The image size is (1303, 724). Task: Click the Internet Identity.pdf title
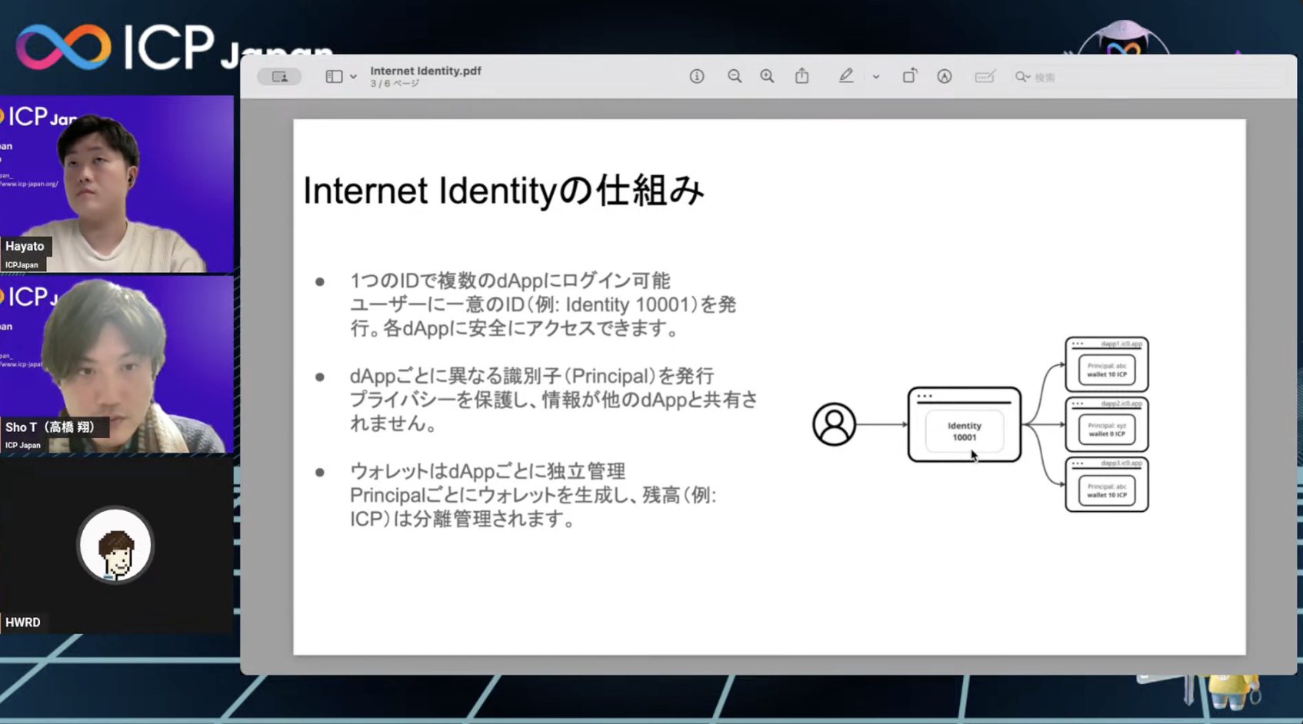pos(425,71)
